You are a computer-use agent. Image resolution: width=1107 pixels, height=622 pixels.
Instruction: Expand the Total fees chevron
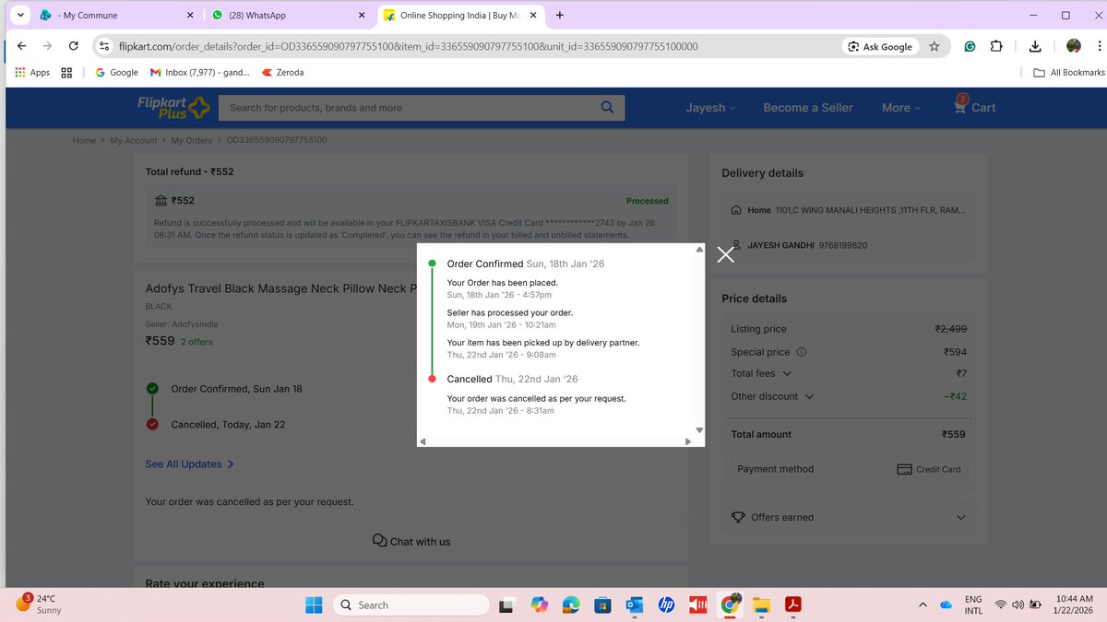click(x=787, y=373)
